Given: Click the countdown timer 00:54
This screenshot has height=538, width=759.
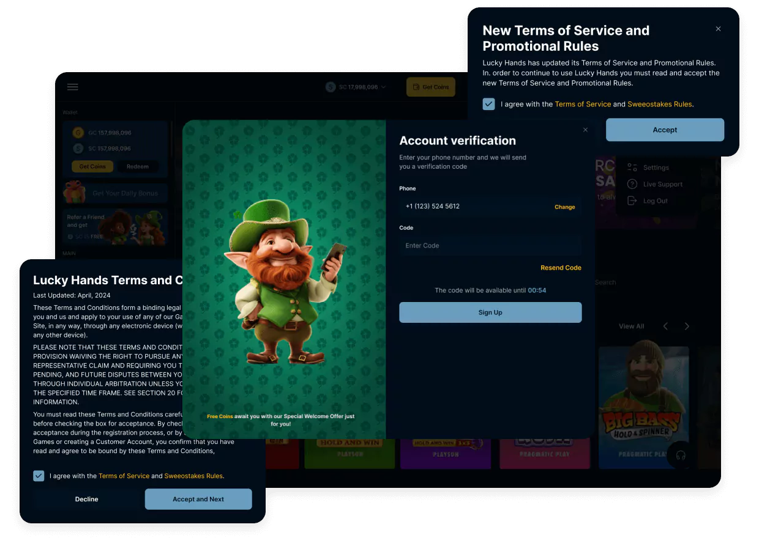Looking at the screenshot, I should tap(537, 290).
